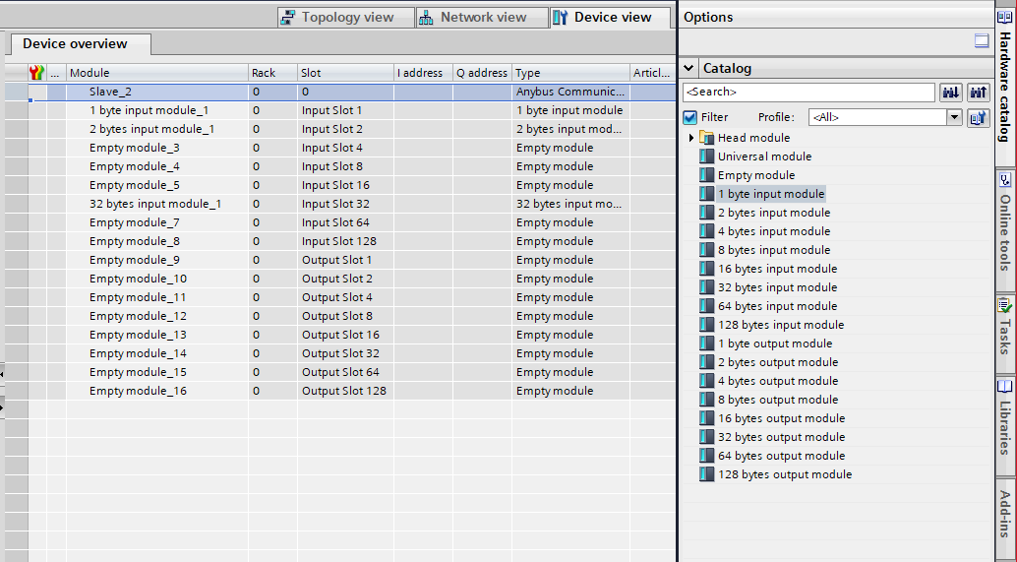Screen dimensions: 1017x562
Task: Click the 64 bytes input module catalog icon
Action: 706,306
